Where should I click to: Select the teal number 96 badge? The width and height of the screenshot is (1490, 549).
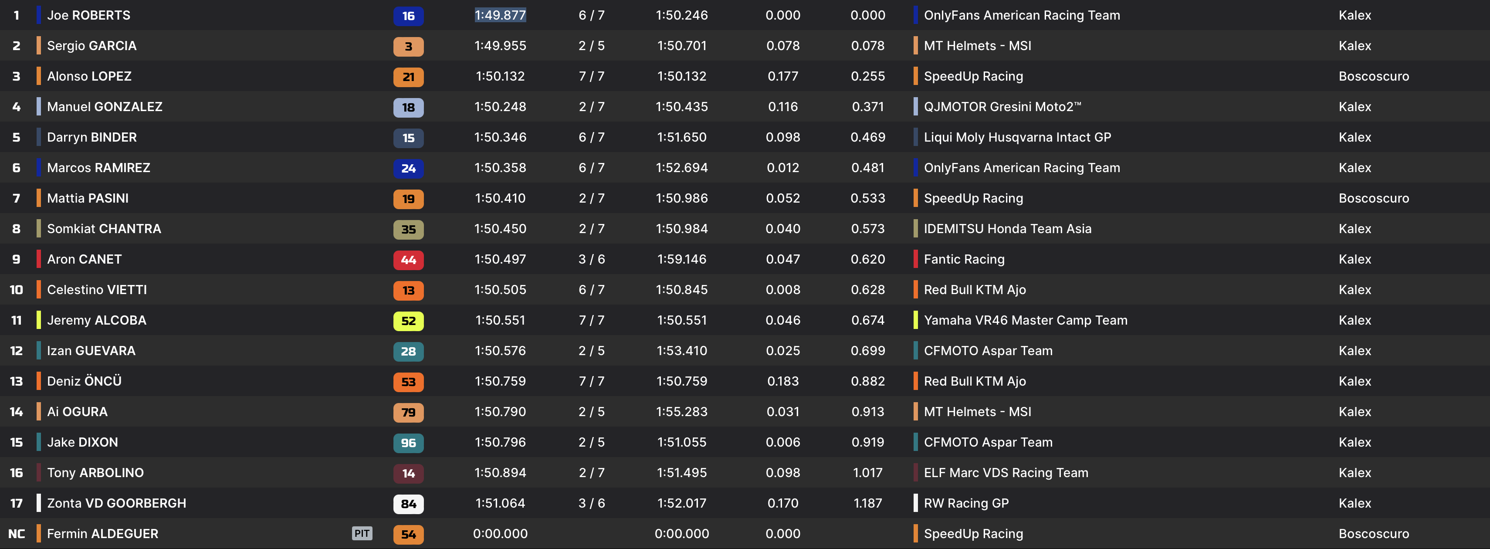click(408, 443)
